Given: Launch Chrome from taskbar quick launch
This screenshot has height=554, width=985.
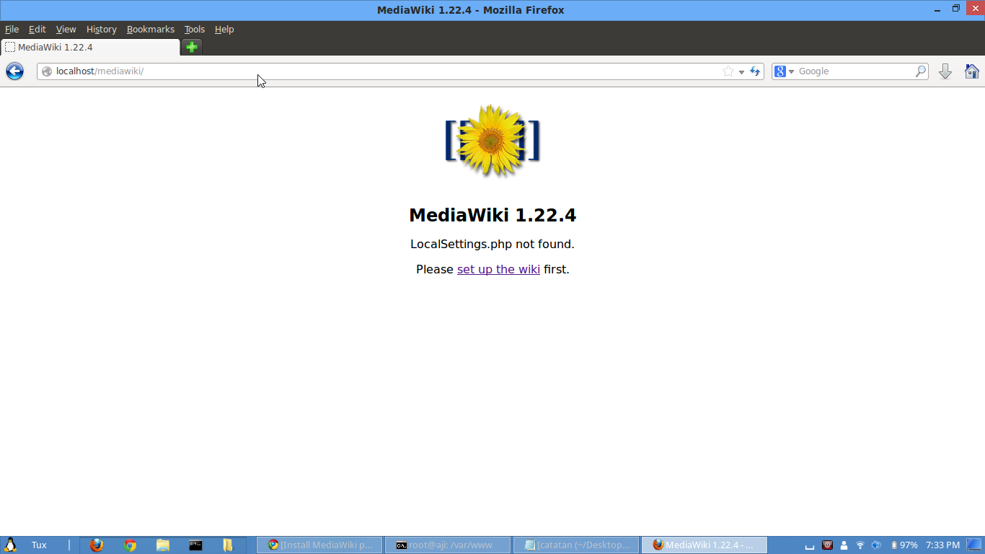Looking at the screenshot, I should 130,545.
